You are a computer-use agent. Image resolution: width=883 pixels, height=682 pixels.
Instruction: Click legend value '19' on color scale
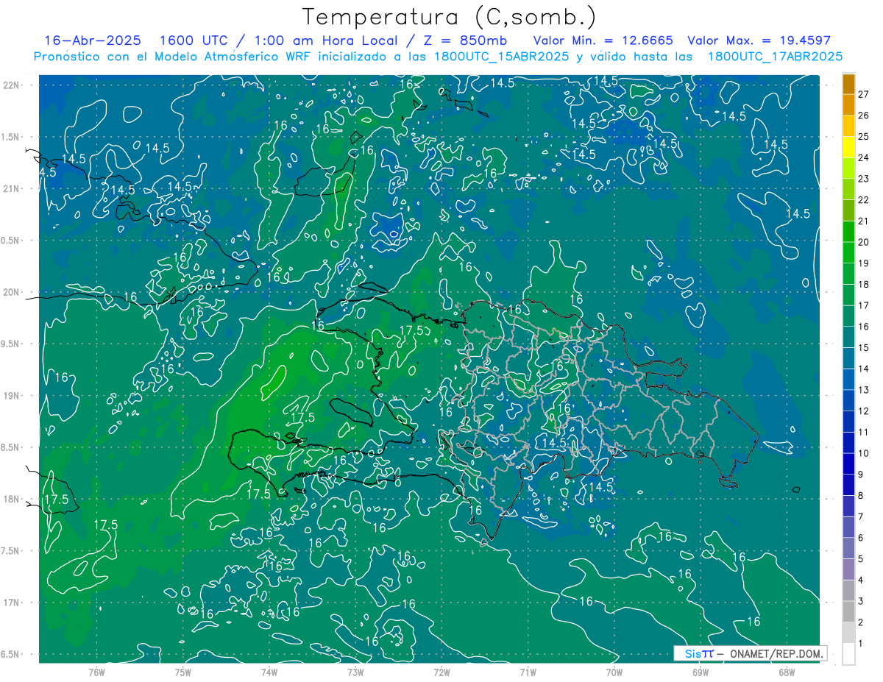coord(863,263)
